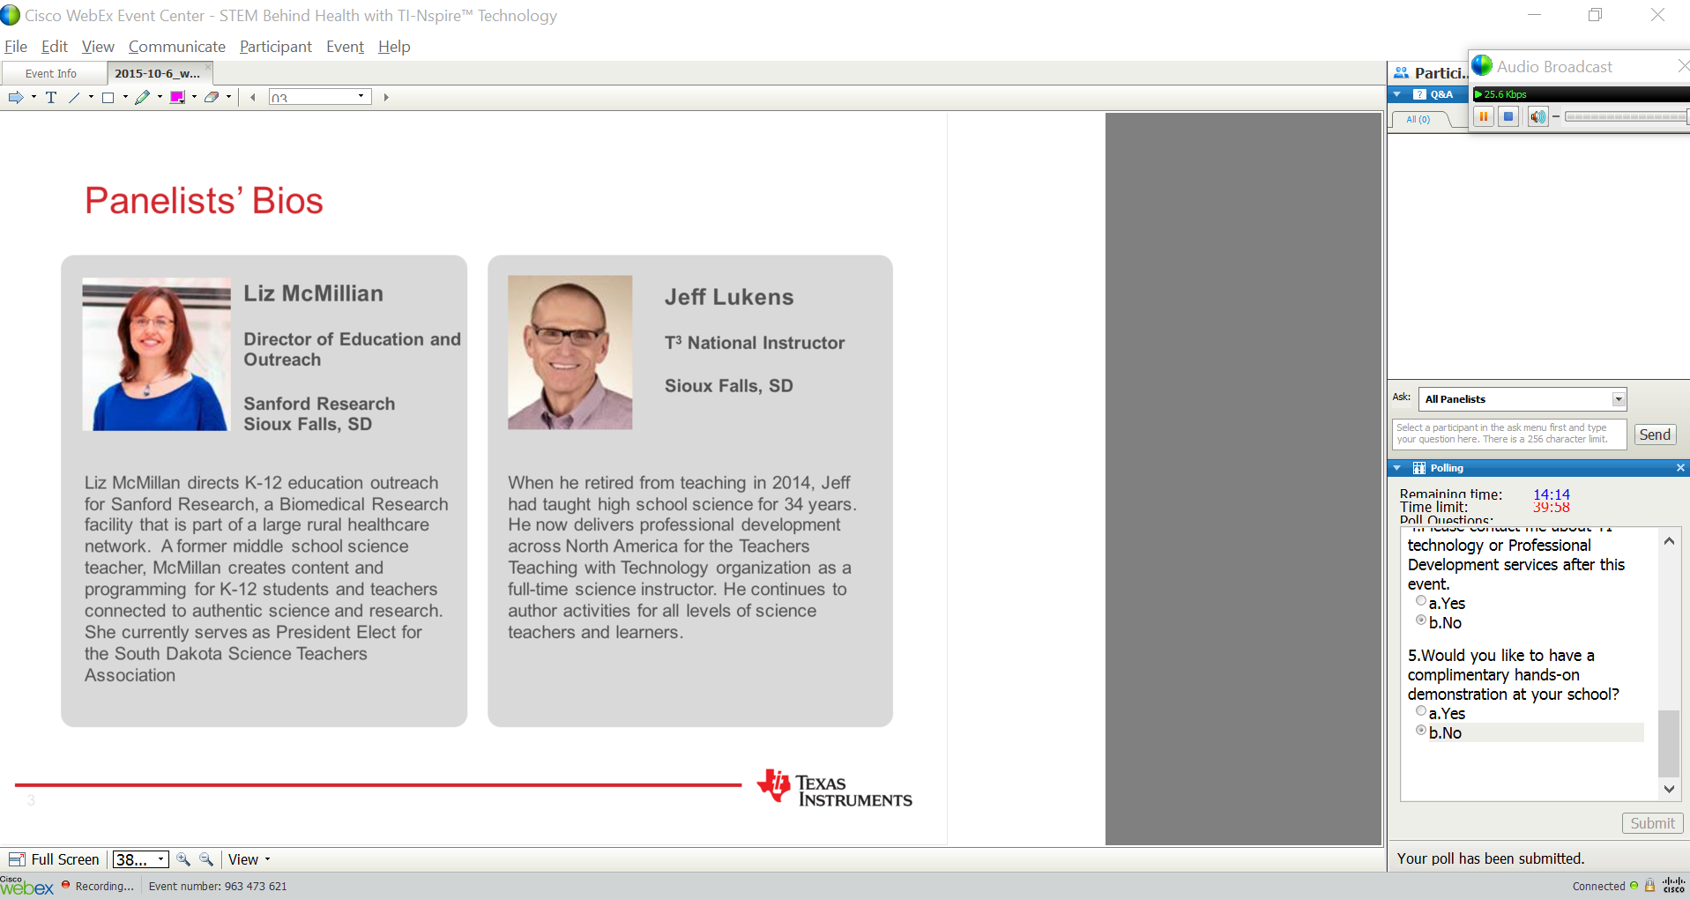Select the Line drawing tool
Image resolution: width=1690 pixels, height=899 pixels.
(74, 97)
